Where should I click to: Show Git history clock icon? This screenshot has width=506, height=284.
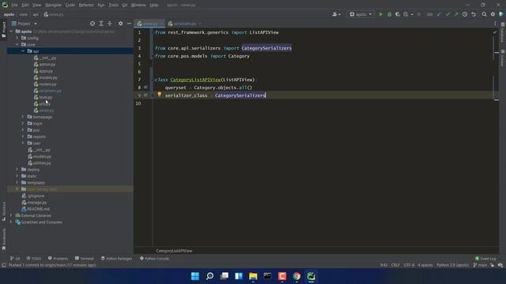pyautogui.click(x=465, y=14)
